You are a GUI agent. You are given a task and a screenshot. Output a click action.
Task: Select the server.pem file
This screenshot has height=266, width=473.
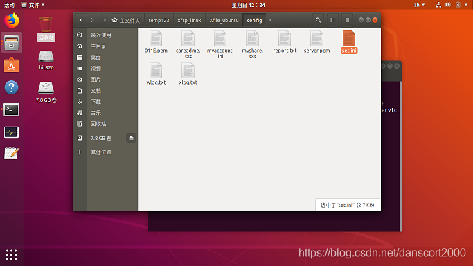tap(316, 42)
